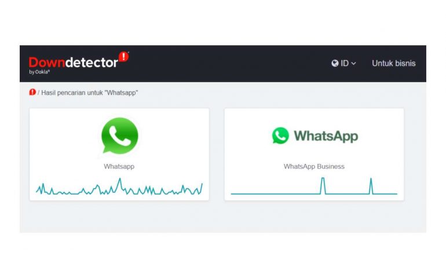Click the first spike in Business chart
This screenshot has width=446, height=278.
323,185
